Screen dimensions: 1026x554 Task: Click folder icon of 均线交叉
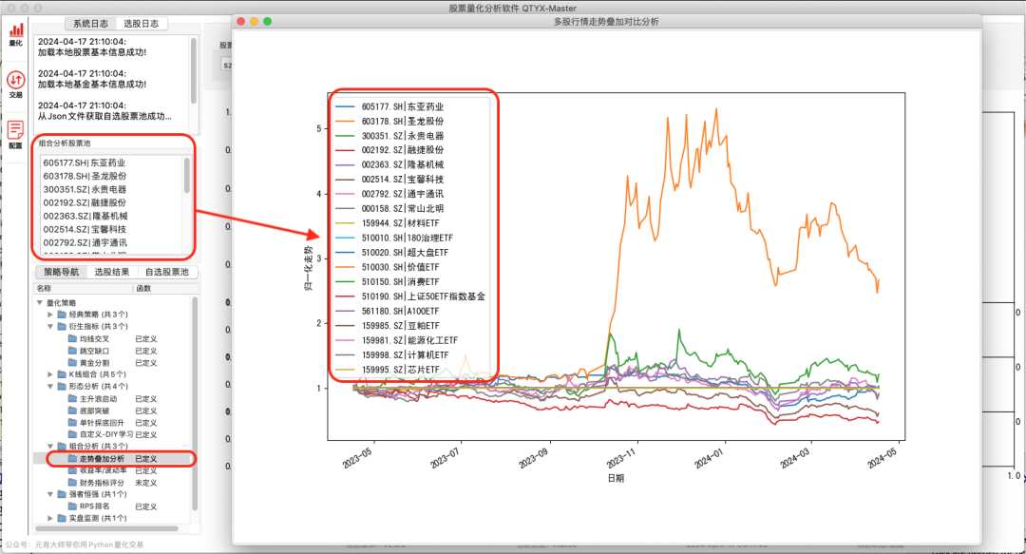point(72,338)
